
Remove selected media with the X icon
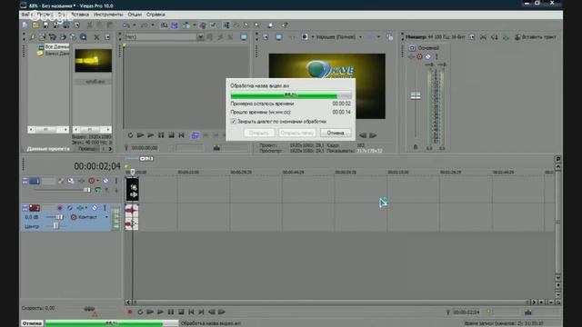(x=96, y=37)
